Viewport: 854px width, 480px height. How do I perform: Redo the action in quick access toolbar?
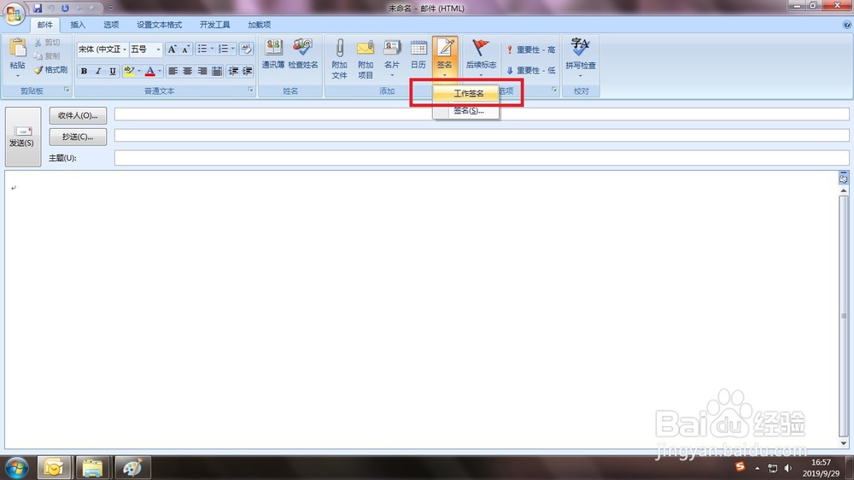(x=65, y=9)
